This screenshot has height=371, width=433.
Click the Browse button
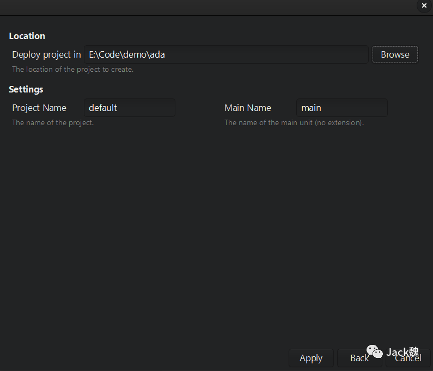click(395, 54)
